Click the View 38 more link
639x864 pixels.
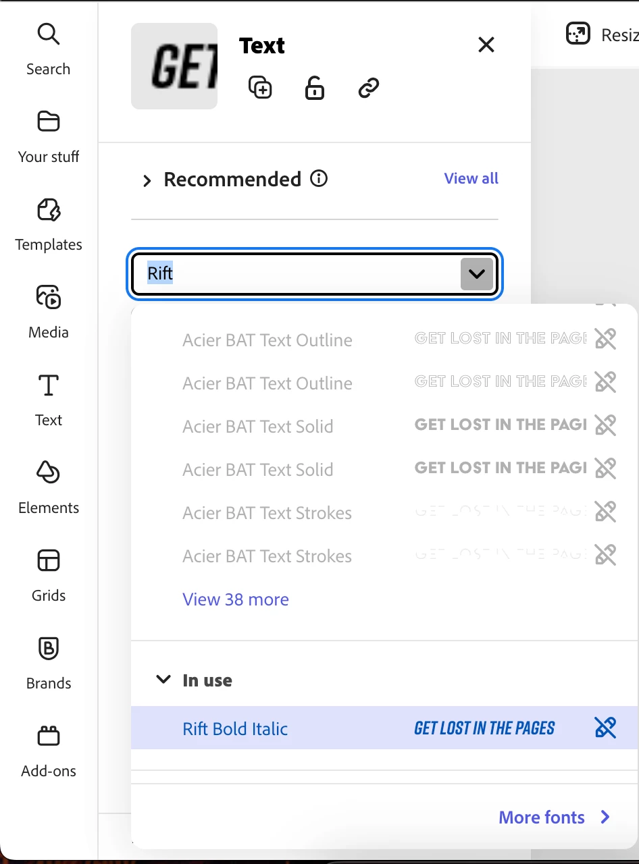click(x=236, y=599)
